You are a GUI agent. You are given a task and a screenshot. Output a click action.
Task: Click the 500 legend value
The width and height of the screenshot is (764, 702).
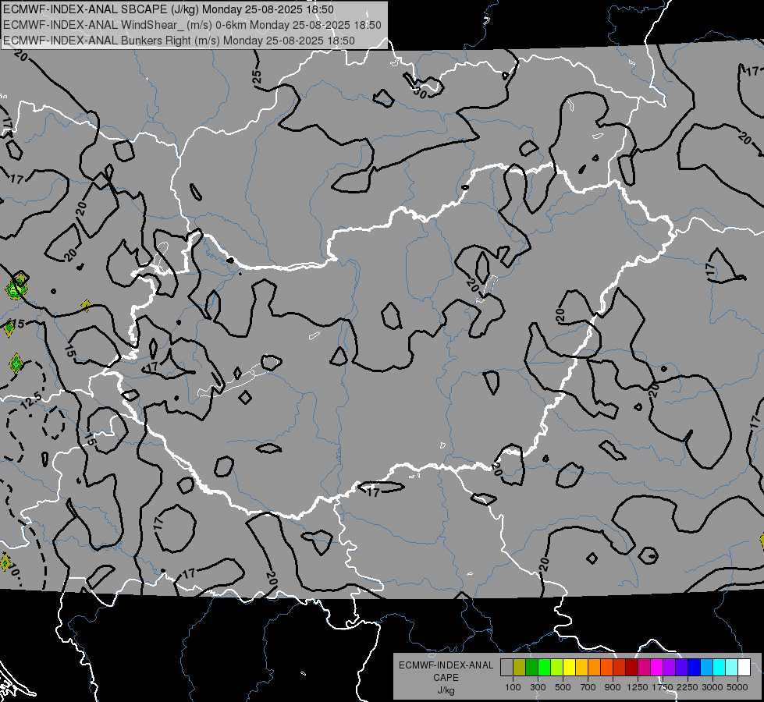pyautogui.click(x=563, y=687)
